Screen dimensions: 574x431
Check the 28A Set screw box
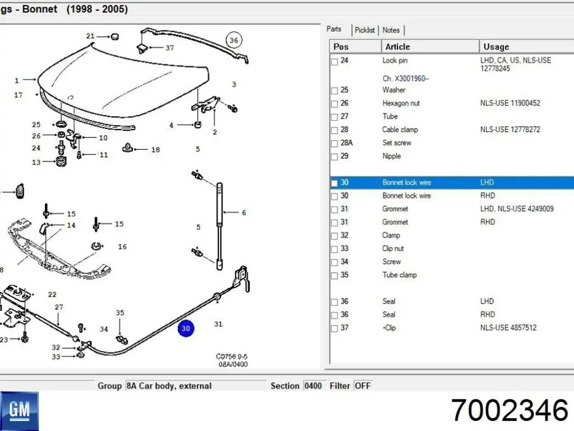coord(334,143)
